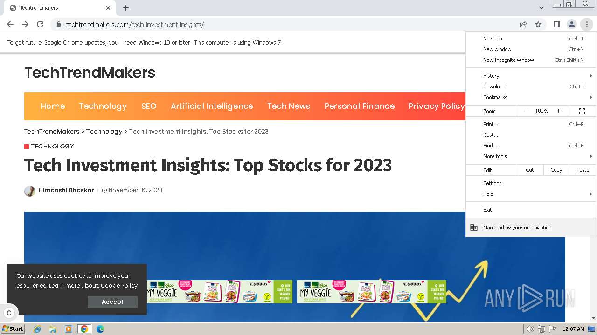This screenshot has width=597, height=335.
Task: Share this page from the address bar
Action: pos(523,24)
